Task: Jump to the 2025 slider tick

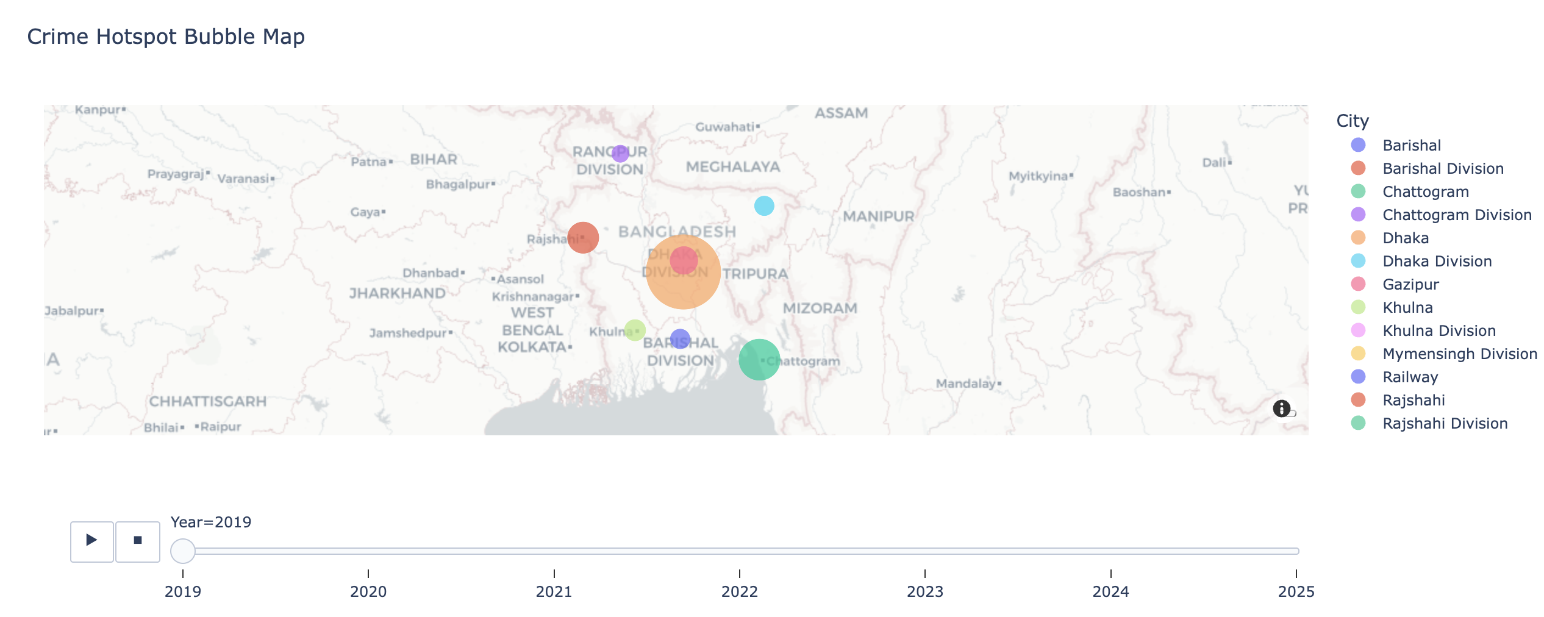Action: [1296, 591]
